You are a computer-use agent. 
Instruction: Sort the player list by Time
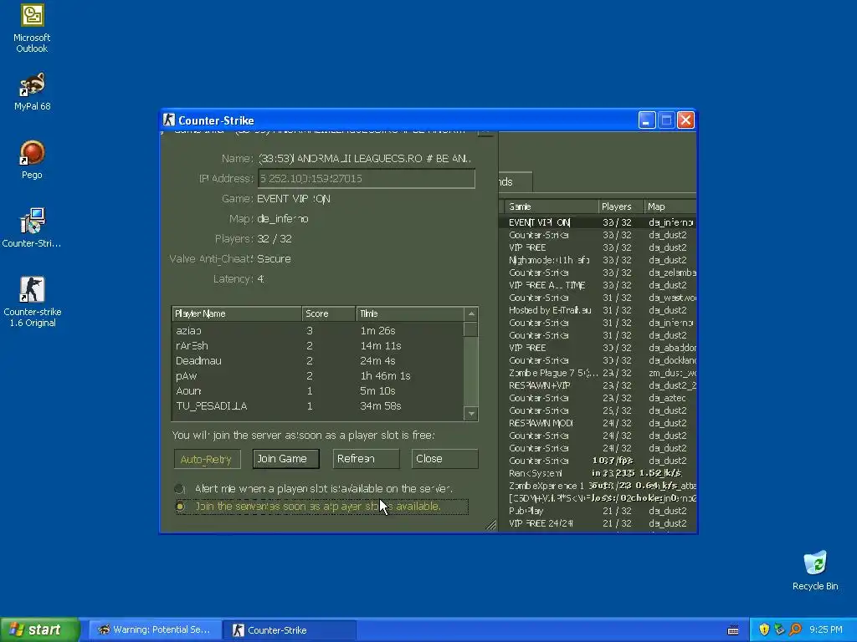[410, 314]
